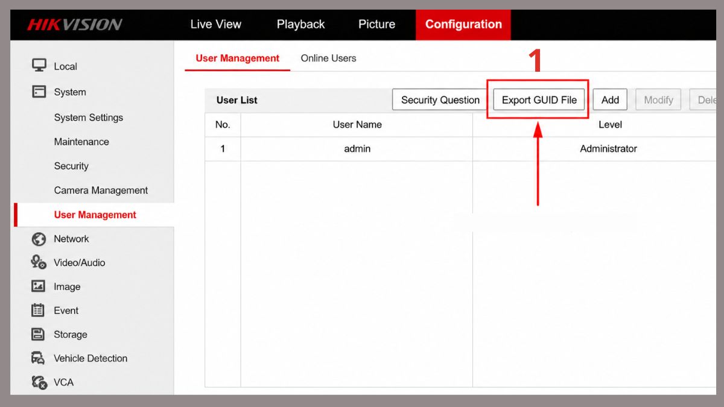Expand the Network menu label

[71, 239]
